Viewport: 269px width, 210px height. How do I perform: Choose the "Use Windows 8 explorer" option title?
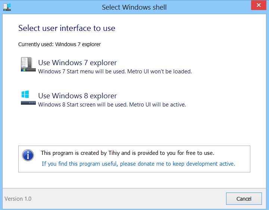tap(77, 96)
